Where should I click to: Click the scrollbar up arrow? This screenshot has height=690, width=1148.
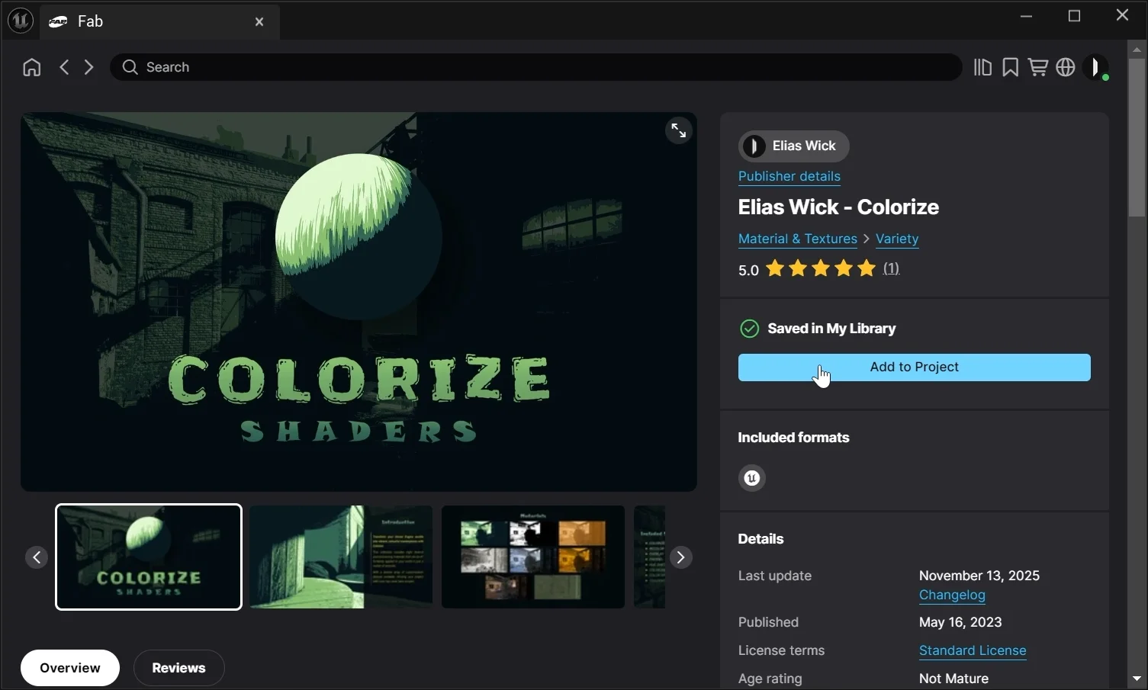click(x=1137, y=50)
